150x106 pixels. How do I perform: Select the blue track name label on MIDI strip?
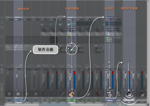tap(18, 100)
